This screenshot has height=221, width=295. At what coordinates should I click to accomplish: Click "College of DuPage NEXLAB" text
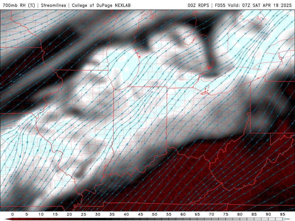tap(101, 5)
